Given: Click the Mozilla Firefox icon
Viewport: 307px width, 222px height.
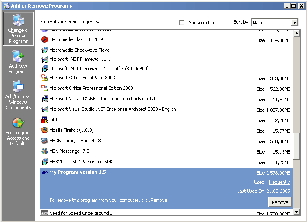Looking at the screenshot, I should point(45,130).
